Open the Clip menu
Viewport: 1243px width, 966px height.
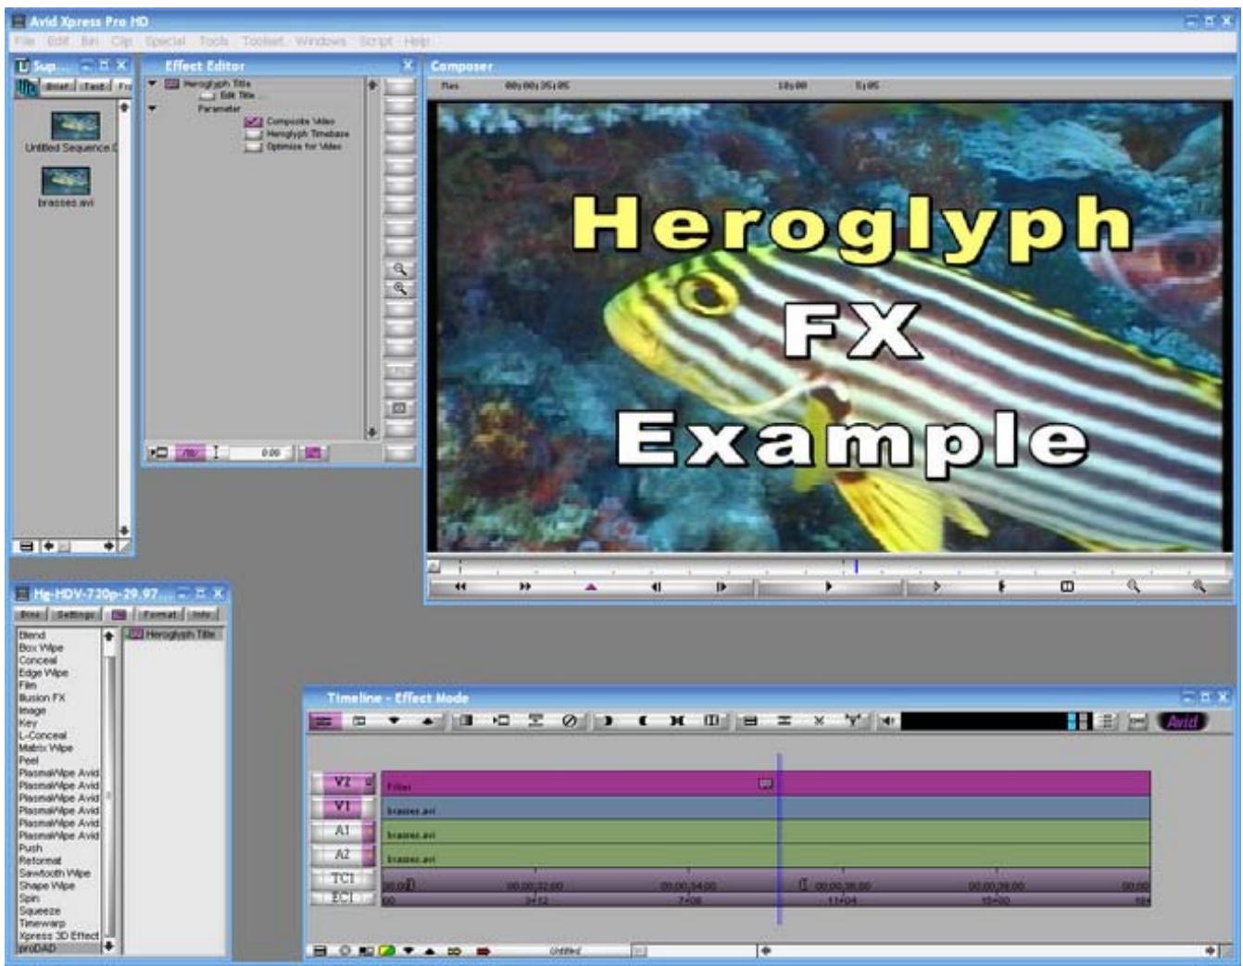click(121, 42)
